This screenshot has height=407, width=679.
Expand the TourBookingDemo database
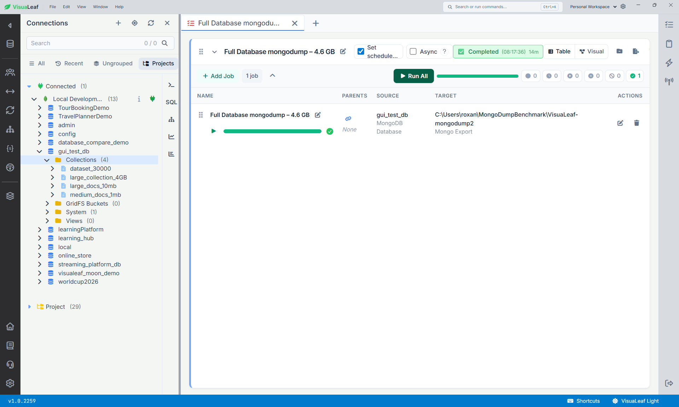click(x=40, y=108)
